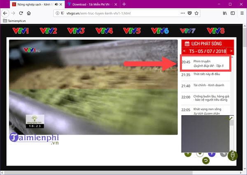This screenshot has width=247, height=175.
Task: Toggle the sidebars view button
Action: [x=233, y=13]
